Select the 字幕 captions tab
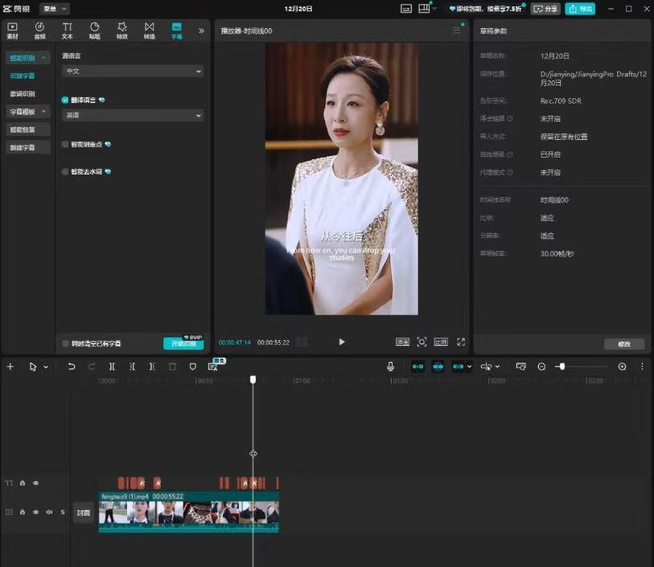 coord(176,31)
